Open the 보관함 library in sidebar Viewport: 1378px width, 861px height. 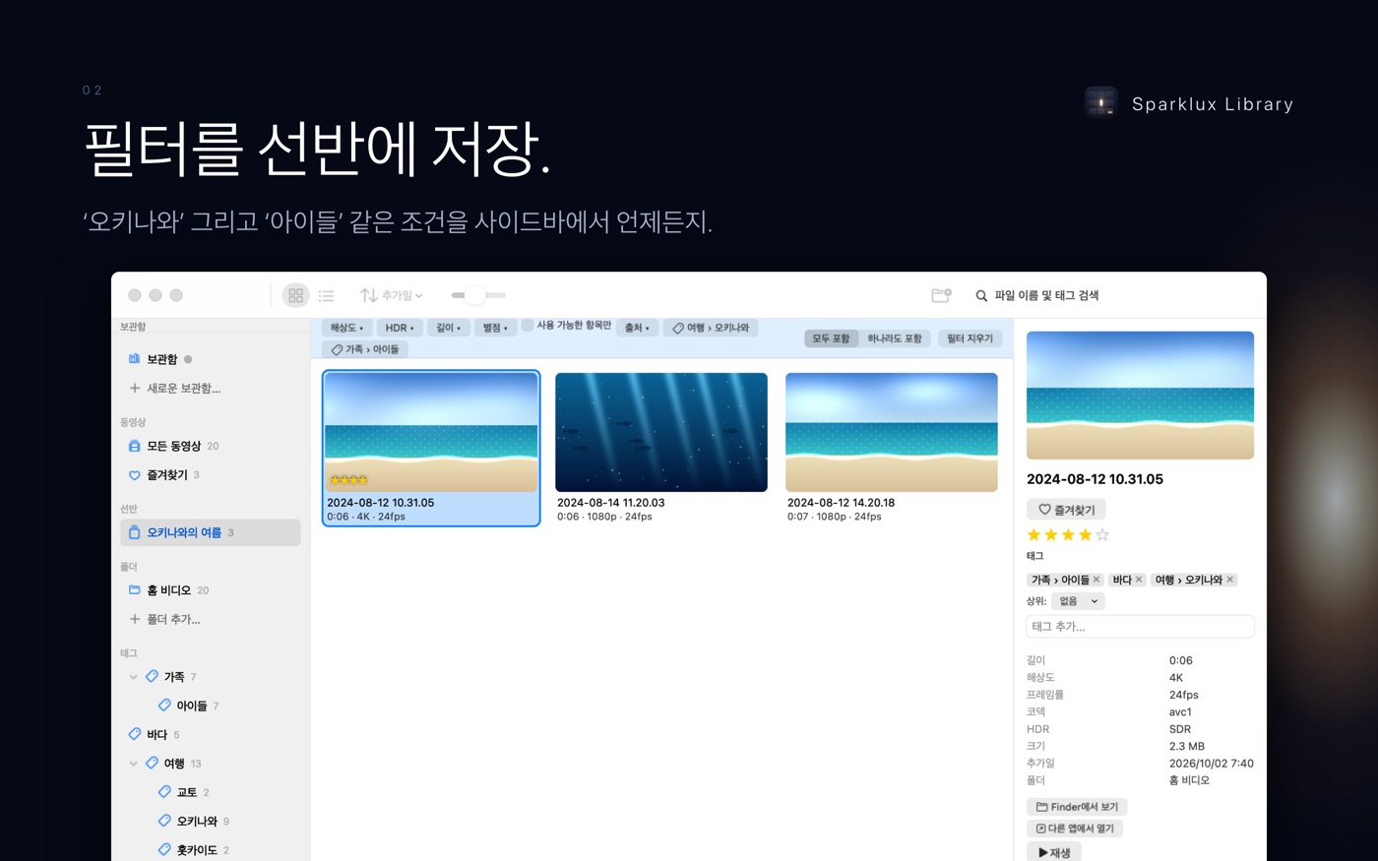click(210, 359)
